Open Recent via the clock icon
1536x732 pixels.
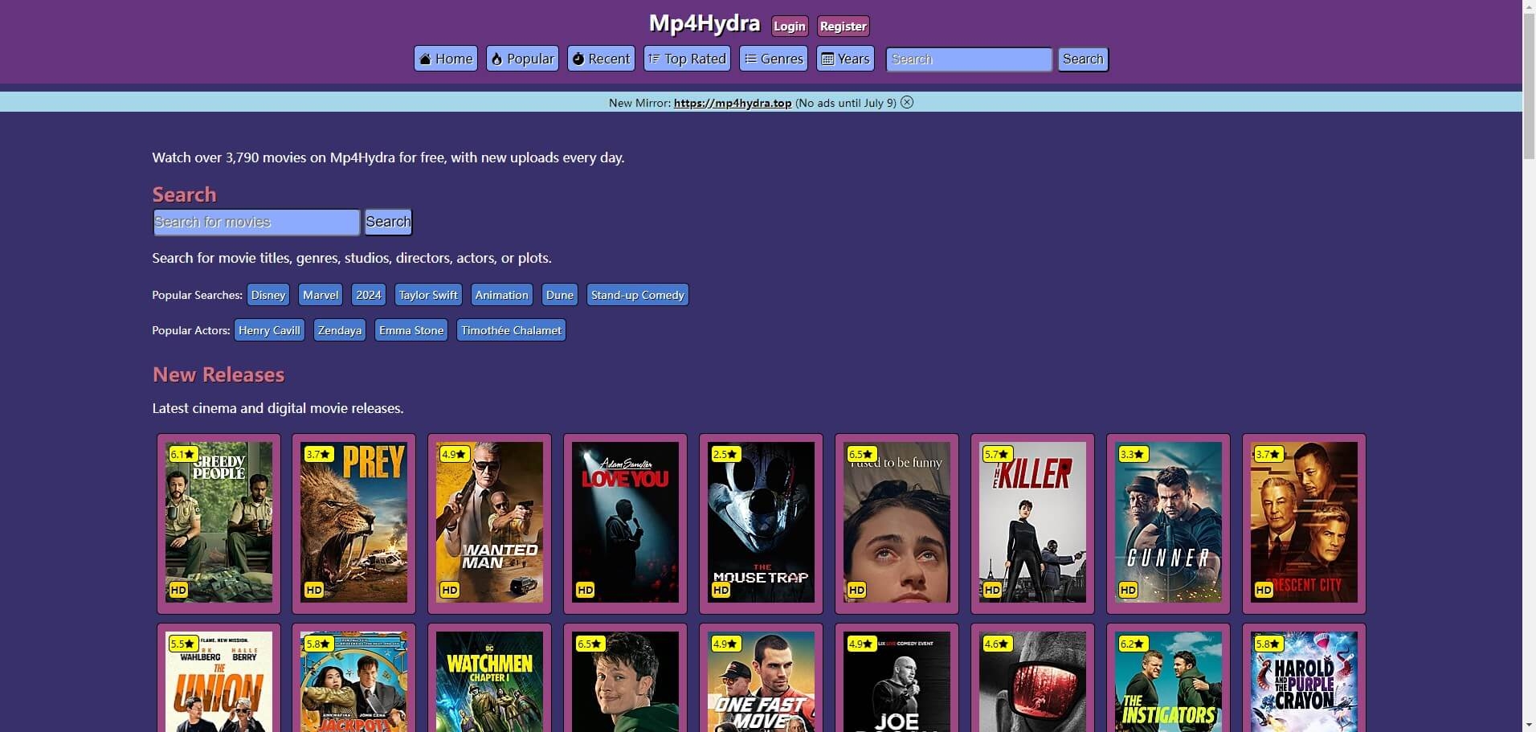[578, 59]
